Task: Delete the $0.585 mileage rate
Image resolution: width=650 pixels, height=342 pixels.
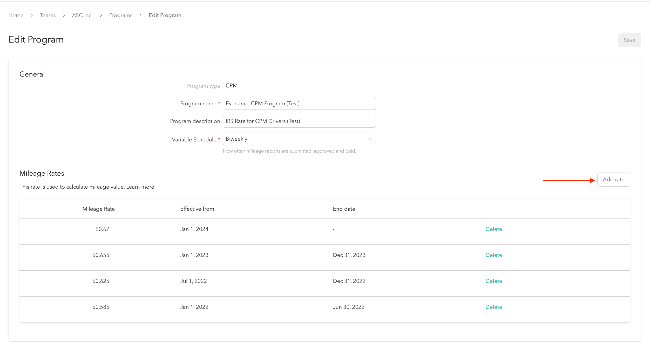Action: tap(493, 307)
